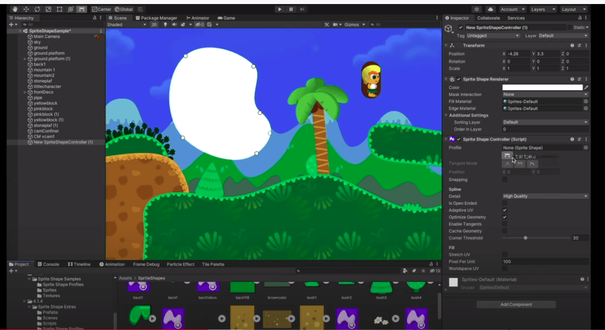The width and height of the screenshot is (605, 330).
Task: Switch to the Animator tab
Action: 197,18
